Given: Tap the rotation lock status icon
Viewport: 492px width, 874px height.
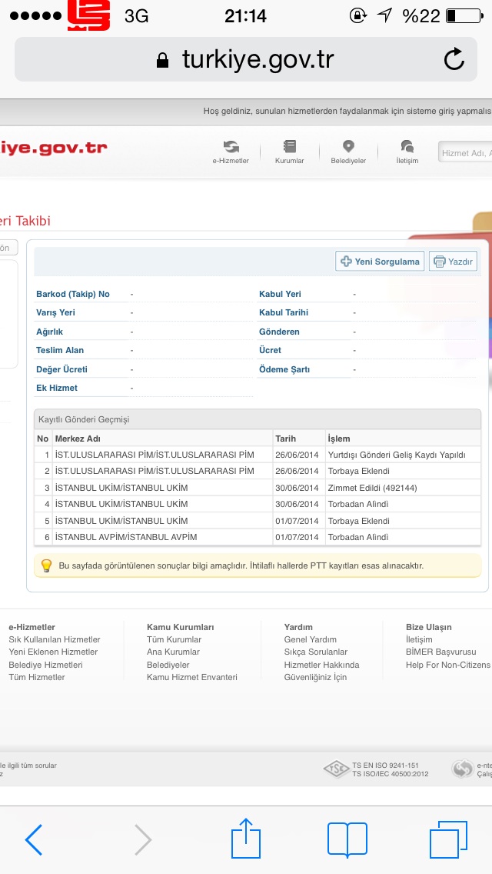Looking at the screenshot, I should click(x=357, y=15).
